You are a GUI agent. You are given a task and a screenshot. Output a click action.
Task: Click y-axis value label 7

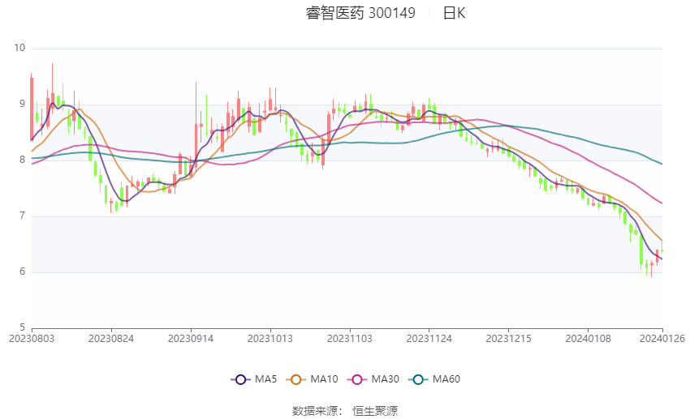(23, 216)
